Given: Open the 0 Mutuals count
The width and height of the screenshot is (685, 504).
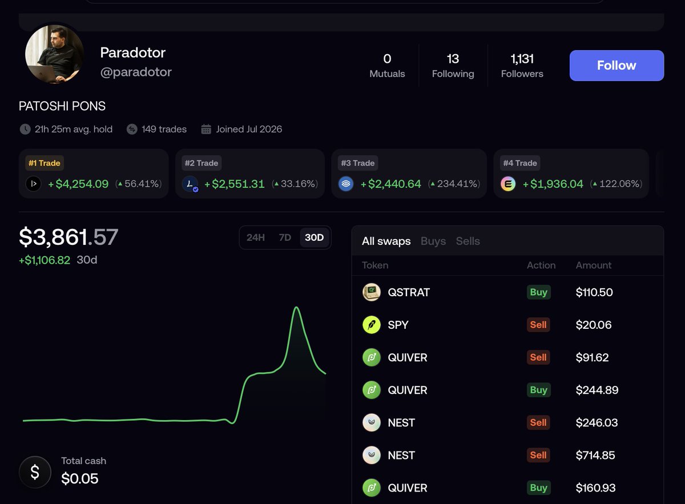Looking at the screenshot, I should tap(387, 66).
